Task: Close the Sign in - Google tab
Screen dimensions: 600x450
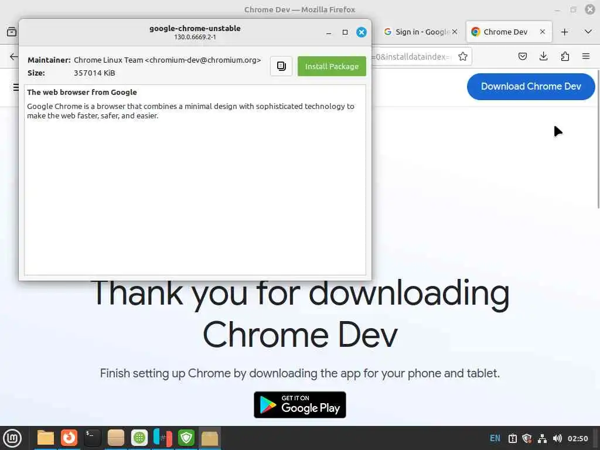Action: [455, 32]
